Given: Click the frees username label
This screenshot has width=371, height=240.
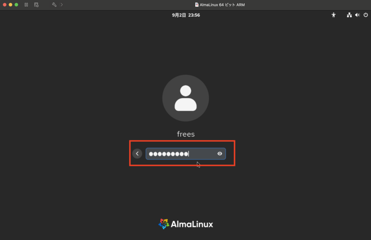Looking at the screenshot, I should pos(186,134).
